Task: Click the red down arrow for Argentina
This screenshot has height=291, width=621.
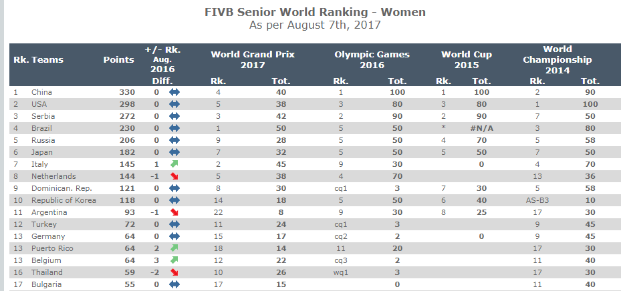Action: [x=174, y=212]
